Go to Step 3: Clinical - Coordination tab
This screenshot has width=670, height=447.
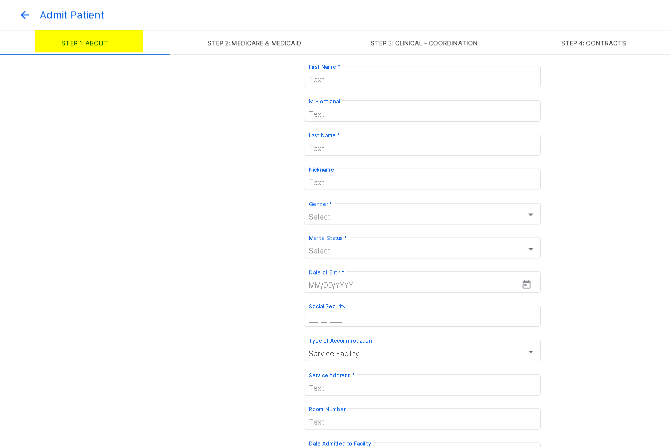click(424, 43)
